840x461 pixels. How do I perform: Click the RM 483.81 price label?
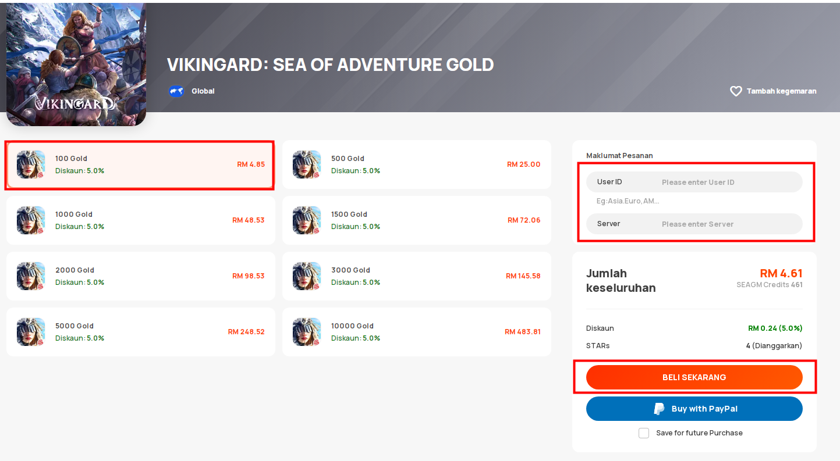[x=523, y=332]
